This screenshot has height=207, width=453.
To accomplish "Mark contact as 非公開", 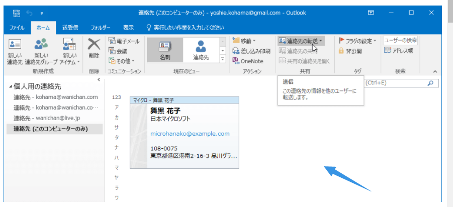I will (350, 51).
